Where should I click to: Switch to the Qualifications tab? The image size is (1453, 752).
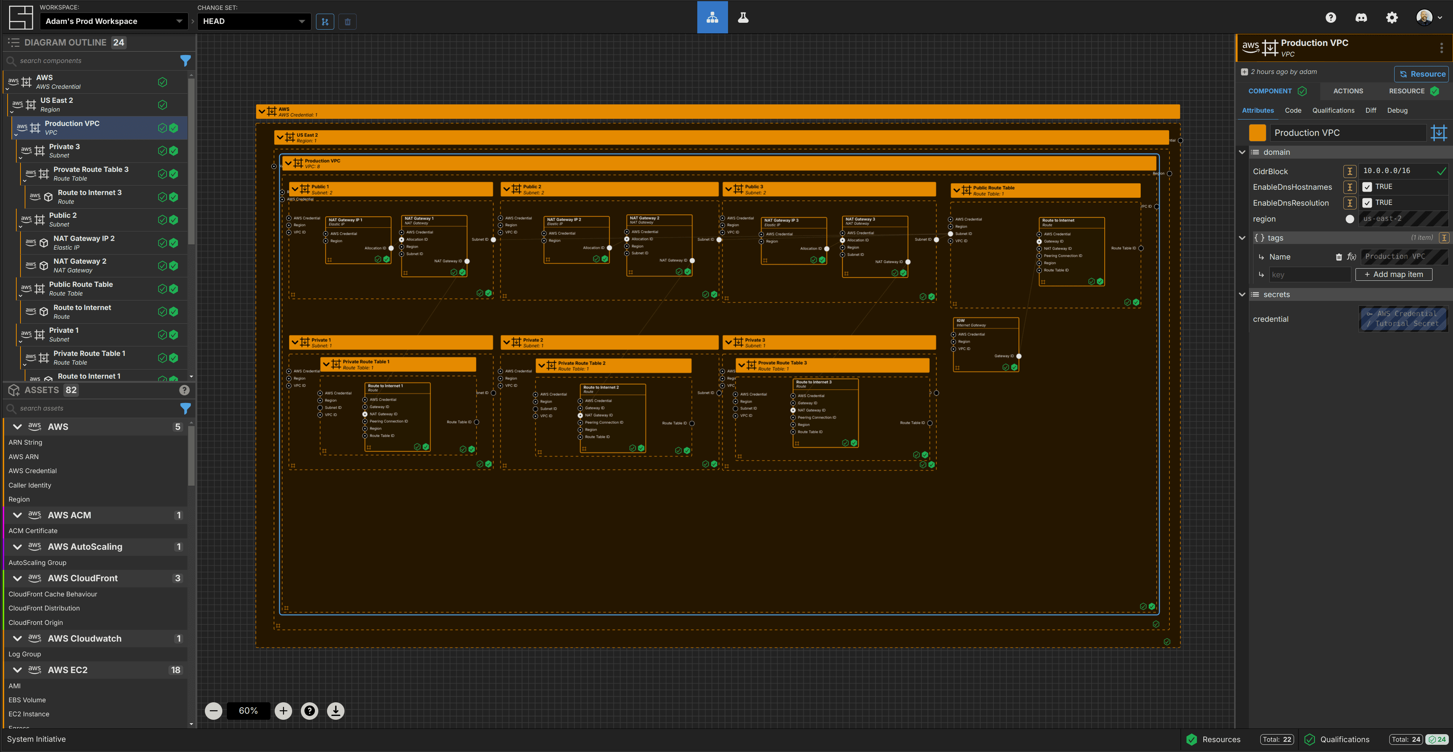pos(1333,110)
